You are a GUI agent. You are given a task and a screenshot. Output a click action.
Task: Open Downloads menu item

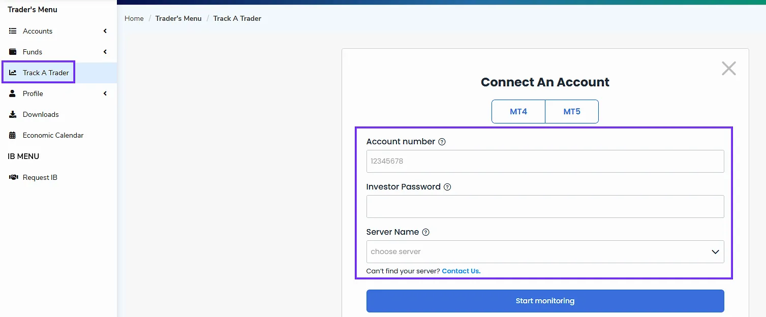[x=58, y=114]
